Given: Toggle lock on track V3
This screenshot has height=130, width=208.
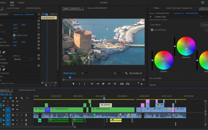Looking at the screenshot, I should pyautogui.click(x=4, y=101).
